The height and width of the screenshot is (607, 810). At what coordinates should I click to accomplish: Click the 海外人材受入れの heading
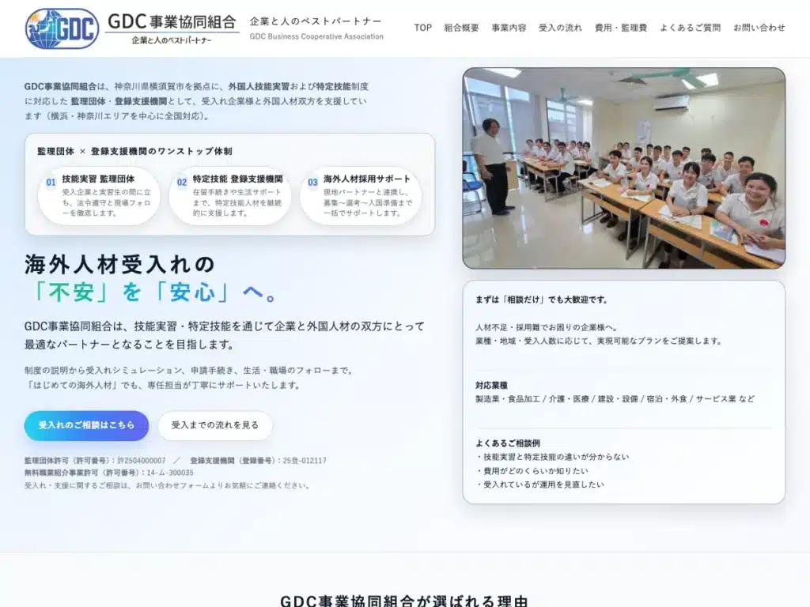(x=119, y=265)
